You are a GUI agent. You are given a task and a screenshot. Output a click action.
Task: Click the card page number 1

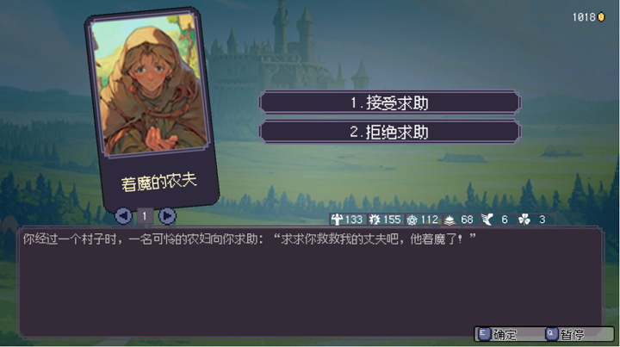[145, 216]
